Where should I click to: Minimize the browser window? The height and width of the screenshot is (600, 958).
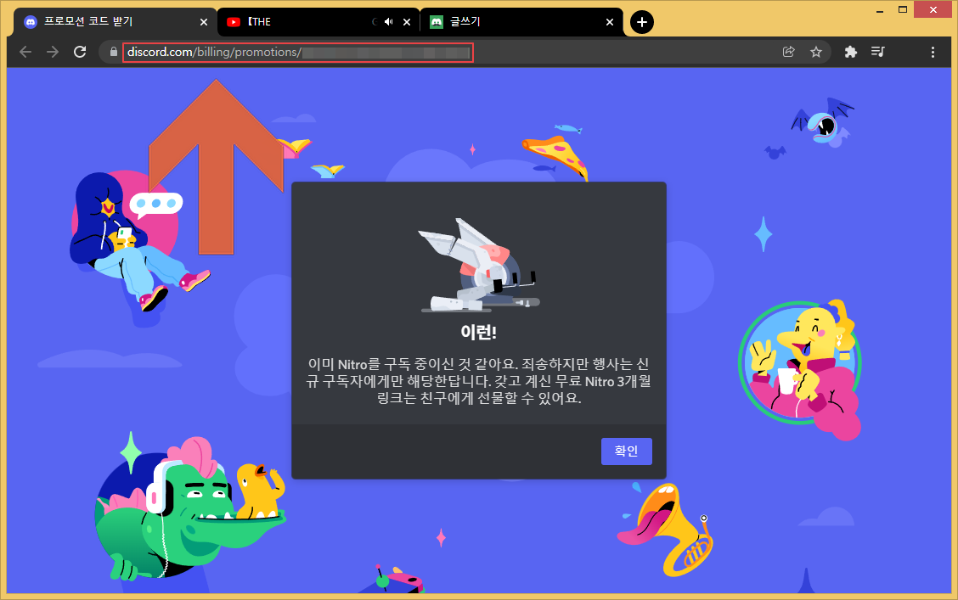(x=880, y=10)
